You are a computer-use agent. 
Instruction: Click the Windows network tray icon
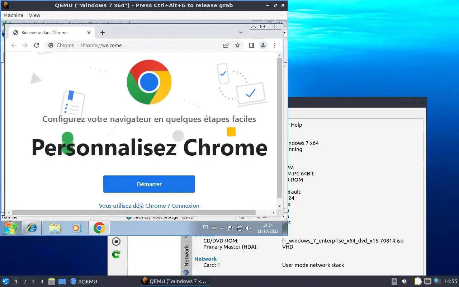coord(239,228)
